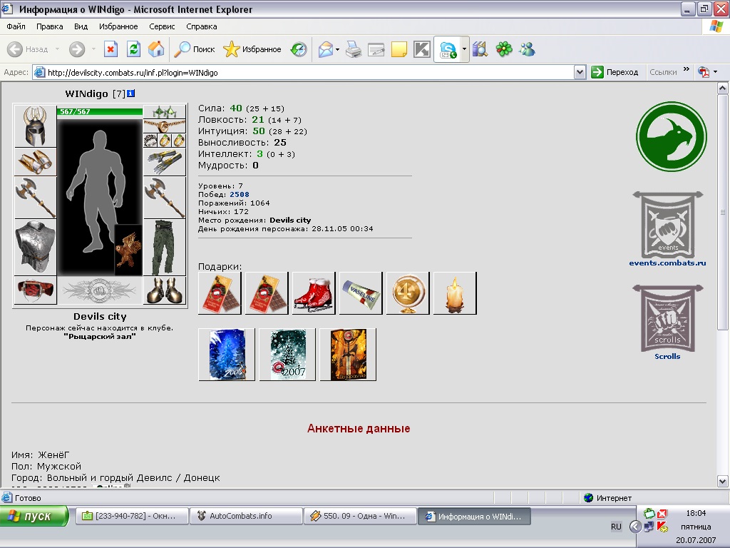Expand the Links (Ссылки) chevron
This screenshot has height=548, width=730.
click(687, 69)
